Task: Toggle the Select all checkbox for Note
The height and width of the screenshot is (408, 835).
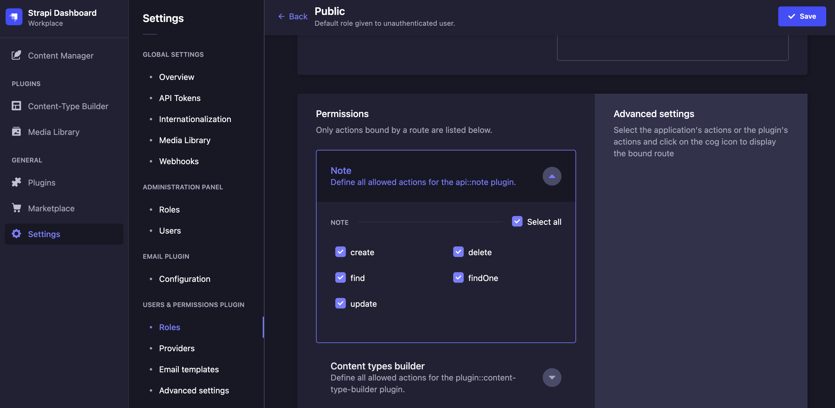Action: tap(517, 222)
